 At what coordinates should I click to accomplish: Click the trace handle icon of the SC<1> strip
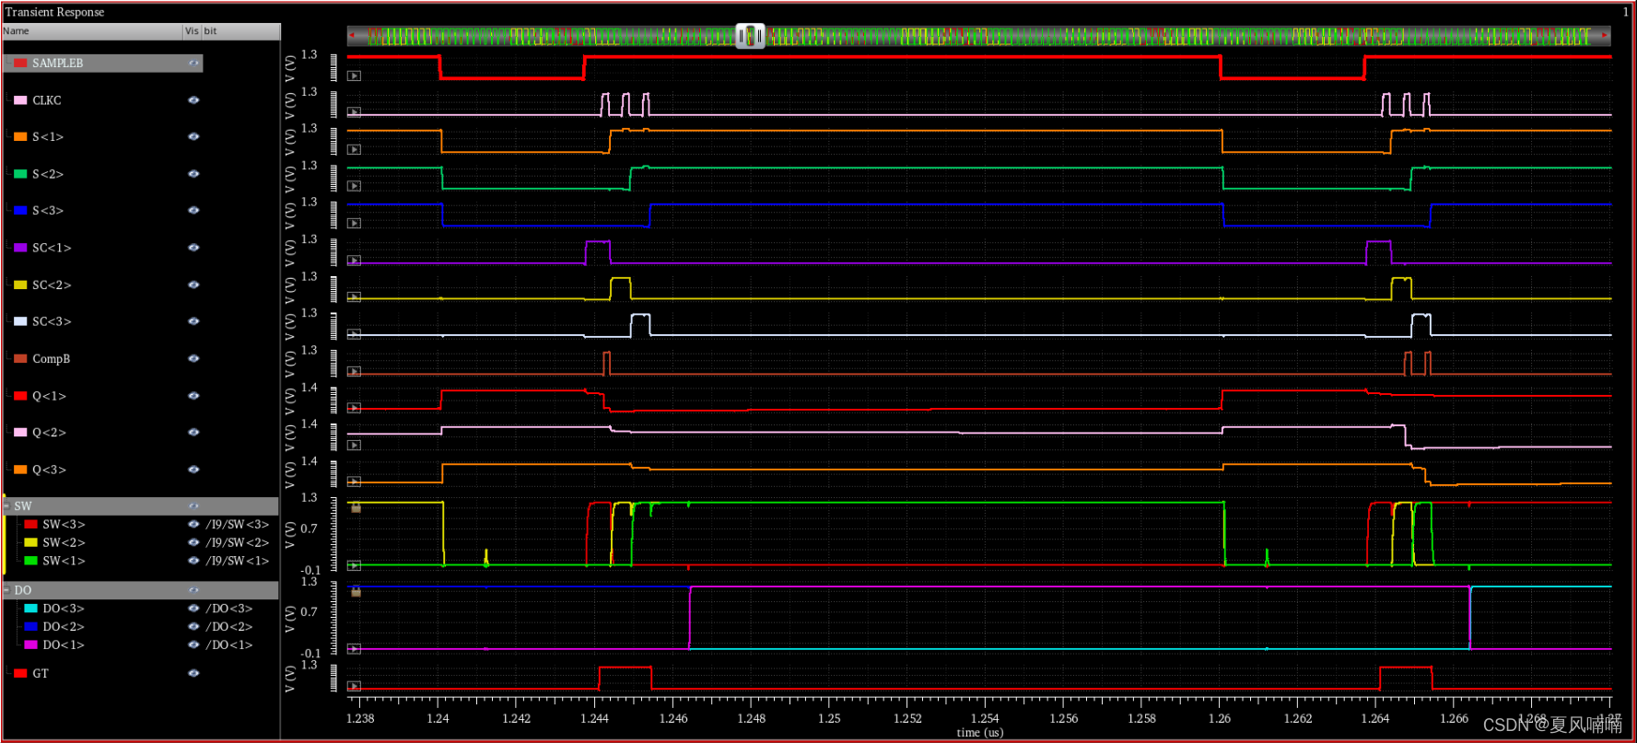point(354,261)
